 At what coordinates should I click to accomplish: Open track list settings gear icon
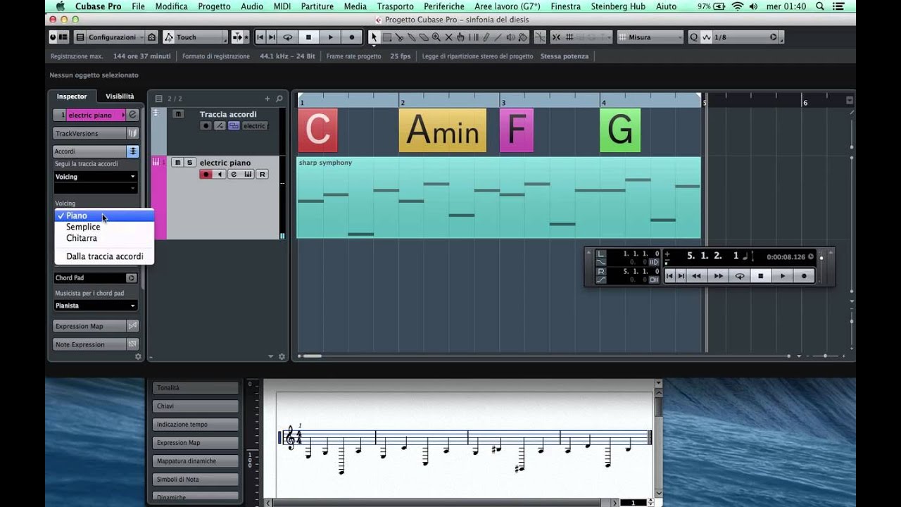(282, 357)
